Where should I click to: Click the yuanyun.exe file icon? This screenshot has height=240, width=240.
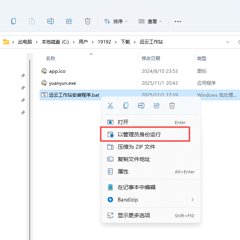pyautogui.click(x=44, y=83)
